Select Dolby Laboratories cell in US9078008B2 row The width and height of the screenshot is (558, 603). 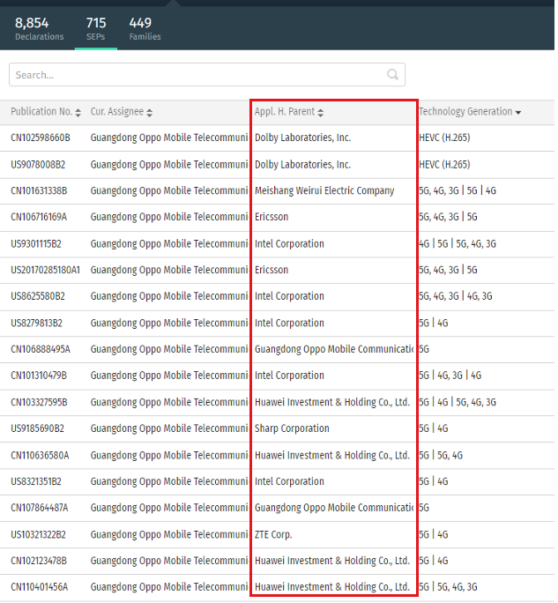(302, 165)
